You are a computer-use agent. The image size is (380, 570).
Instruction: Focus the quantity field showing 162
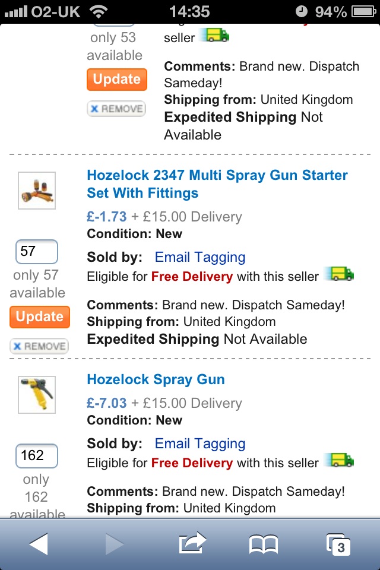tap(36, 456)
